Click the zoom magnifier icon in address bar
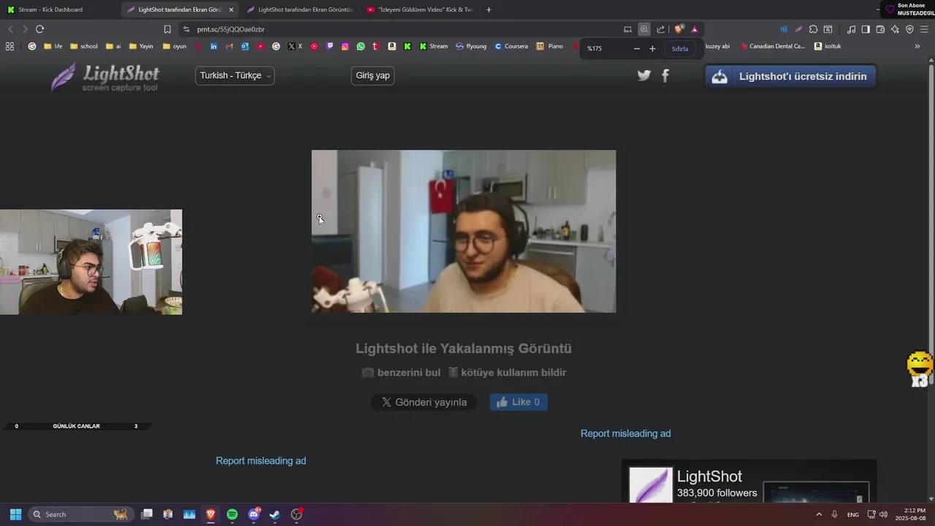Viewport: 935px width, 526px height. (644, 29)
